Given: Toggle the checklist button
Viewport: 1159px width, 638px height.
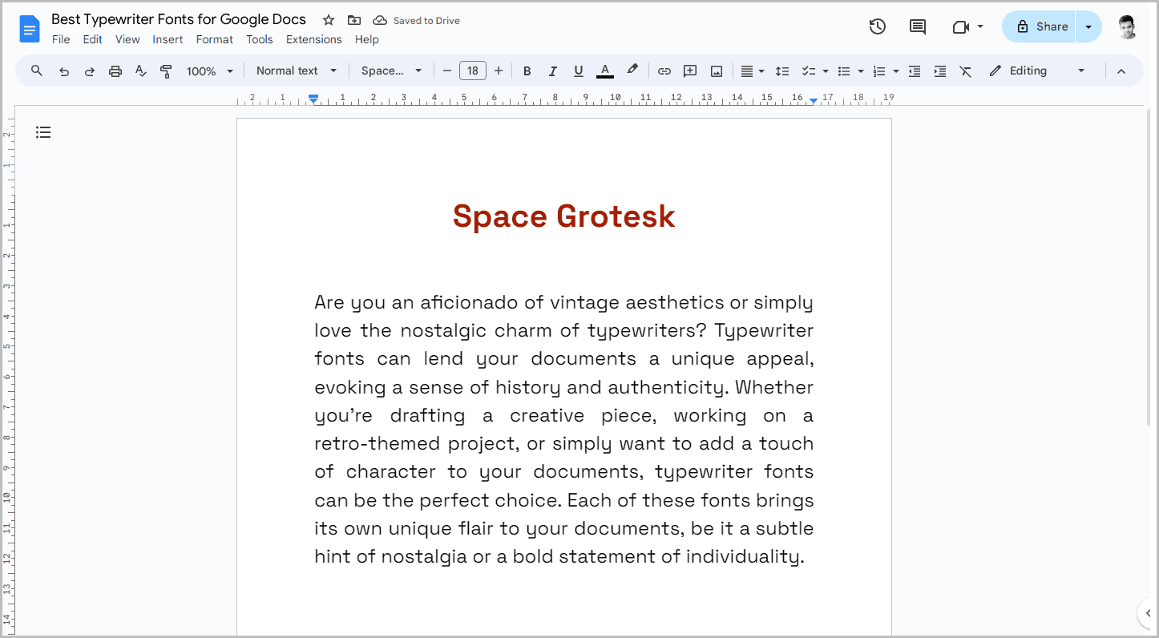Looking at the screenshot, I should (x=808, y=71).
